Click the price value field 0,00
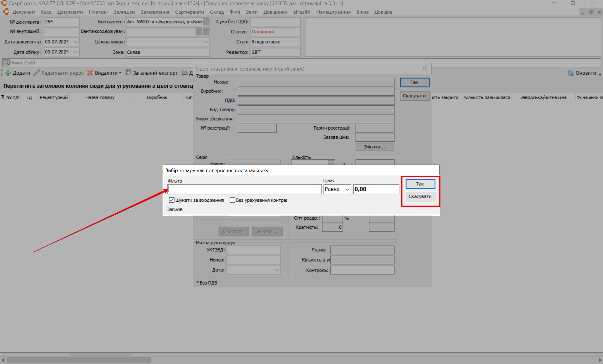Screen dimensions: 603x364 coord(376,189)
